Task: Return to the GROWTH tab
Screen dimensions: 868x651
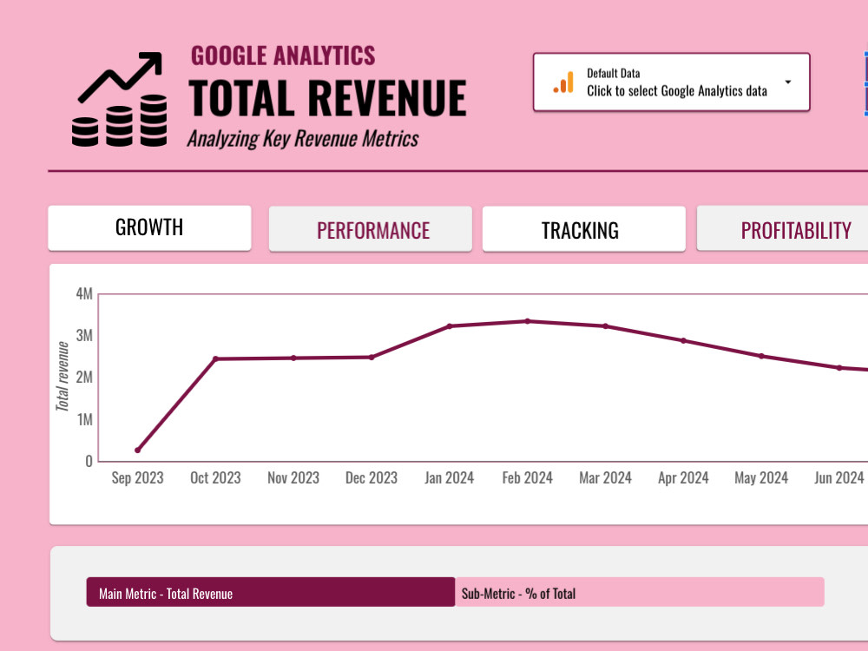Action: 149,227
